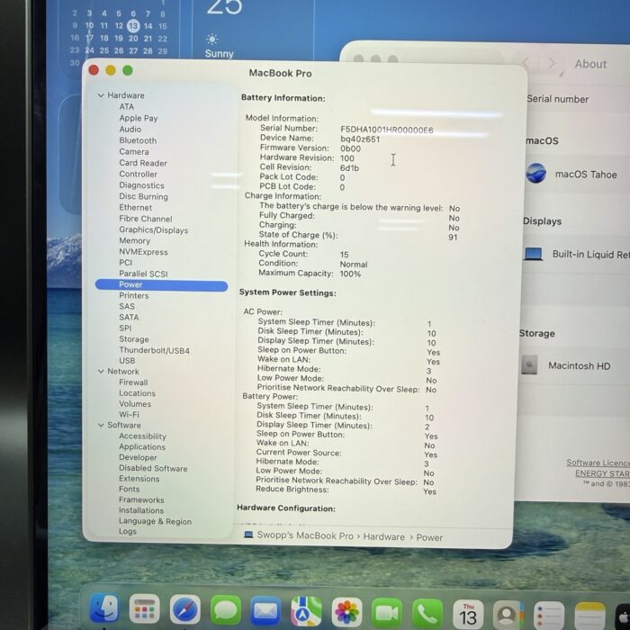The image size is (630, 630).
Task: Select Ethernet in the sidebar
Action: (x=135, y=207)
